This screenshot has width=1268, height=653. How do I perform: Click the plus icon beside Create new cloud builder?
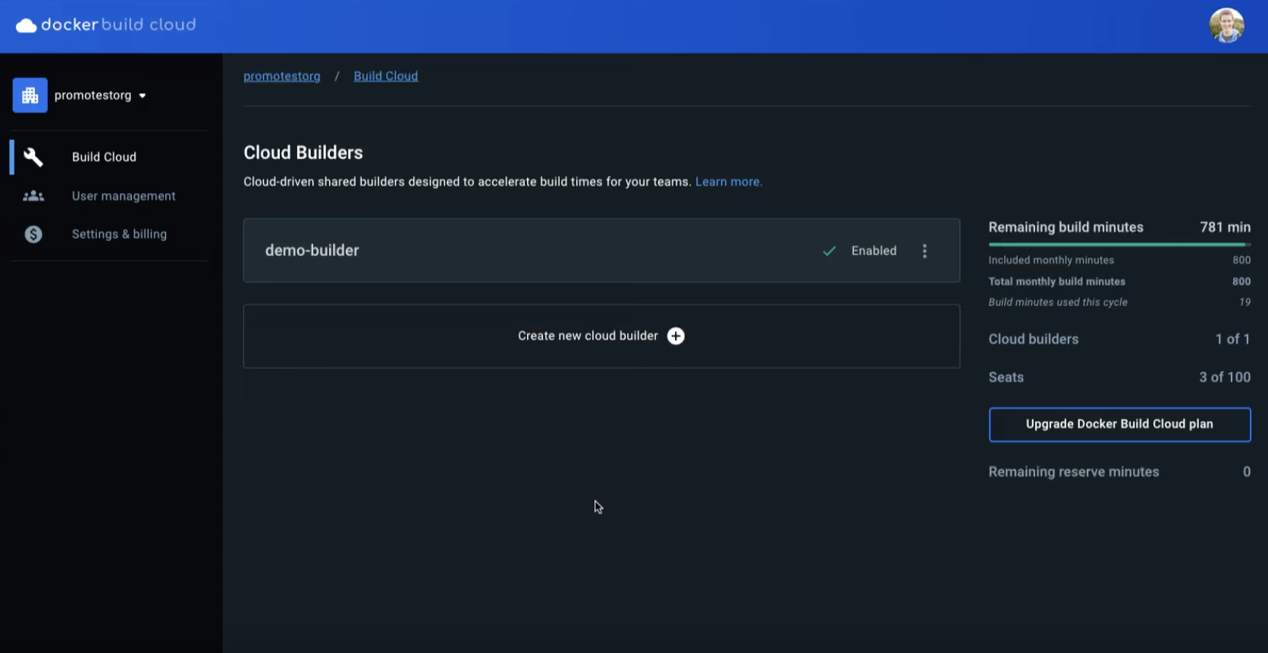coord(676,336)
